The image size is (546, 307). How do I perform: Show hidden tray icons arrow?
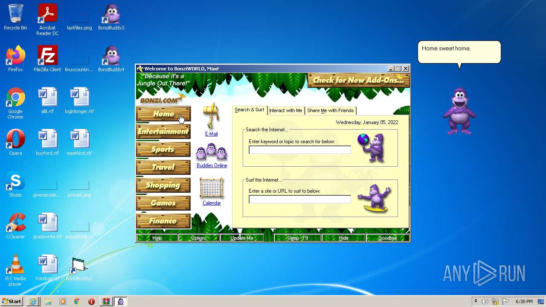click(476, 301)
